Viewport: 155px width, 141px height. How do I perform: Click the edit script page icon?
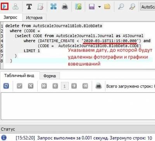pos(40,7)
